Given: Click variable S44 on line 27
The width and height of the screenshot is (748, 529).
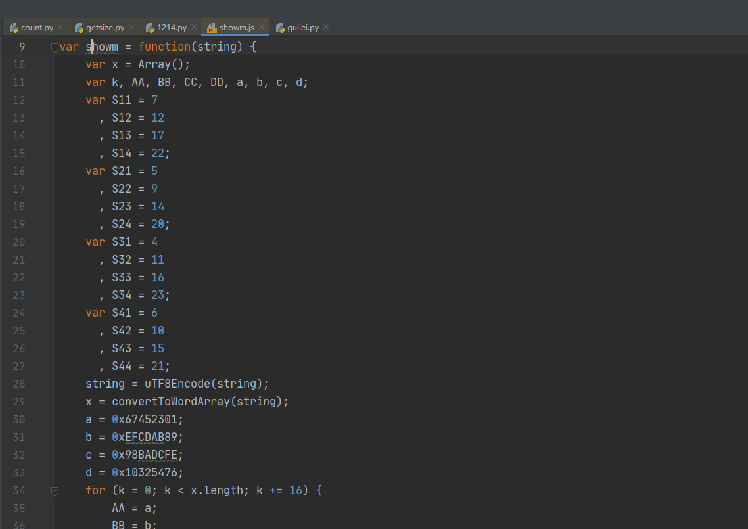Looking at the screenshot, I should click(x=122, y=366).
